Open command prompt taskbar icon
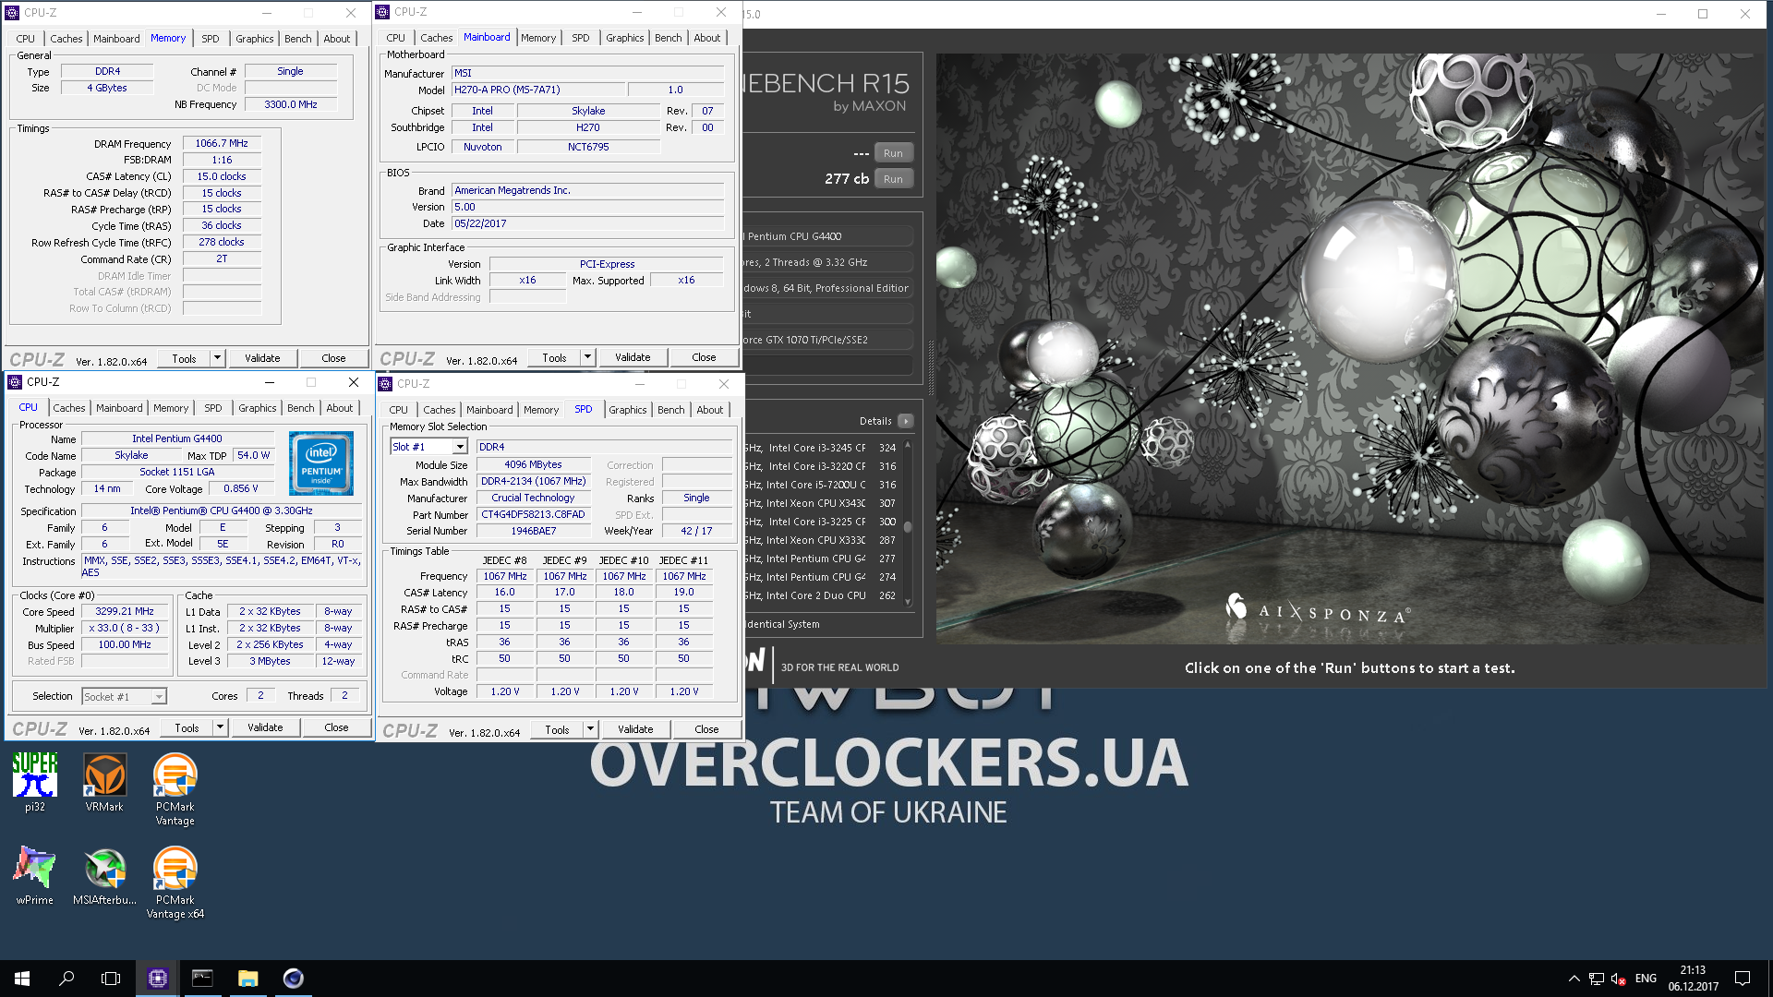Viewport: 1773px width, 997px height. [202, 979]
